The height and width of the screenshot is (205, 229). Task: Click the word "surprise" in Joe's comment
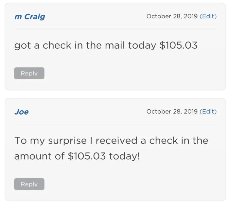[68, 141]
